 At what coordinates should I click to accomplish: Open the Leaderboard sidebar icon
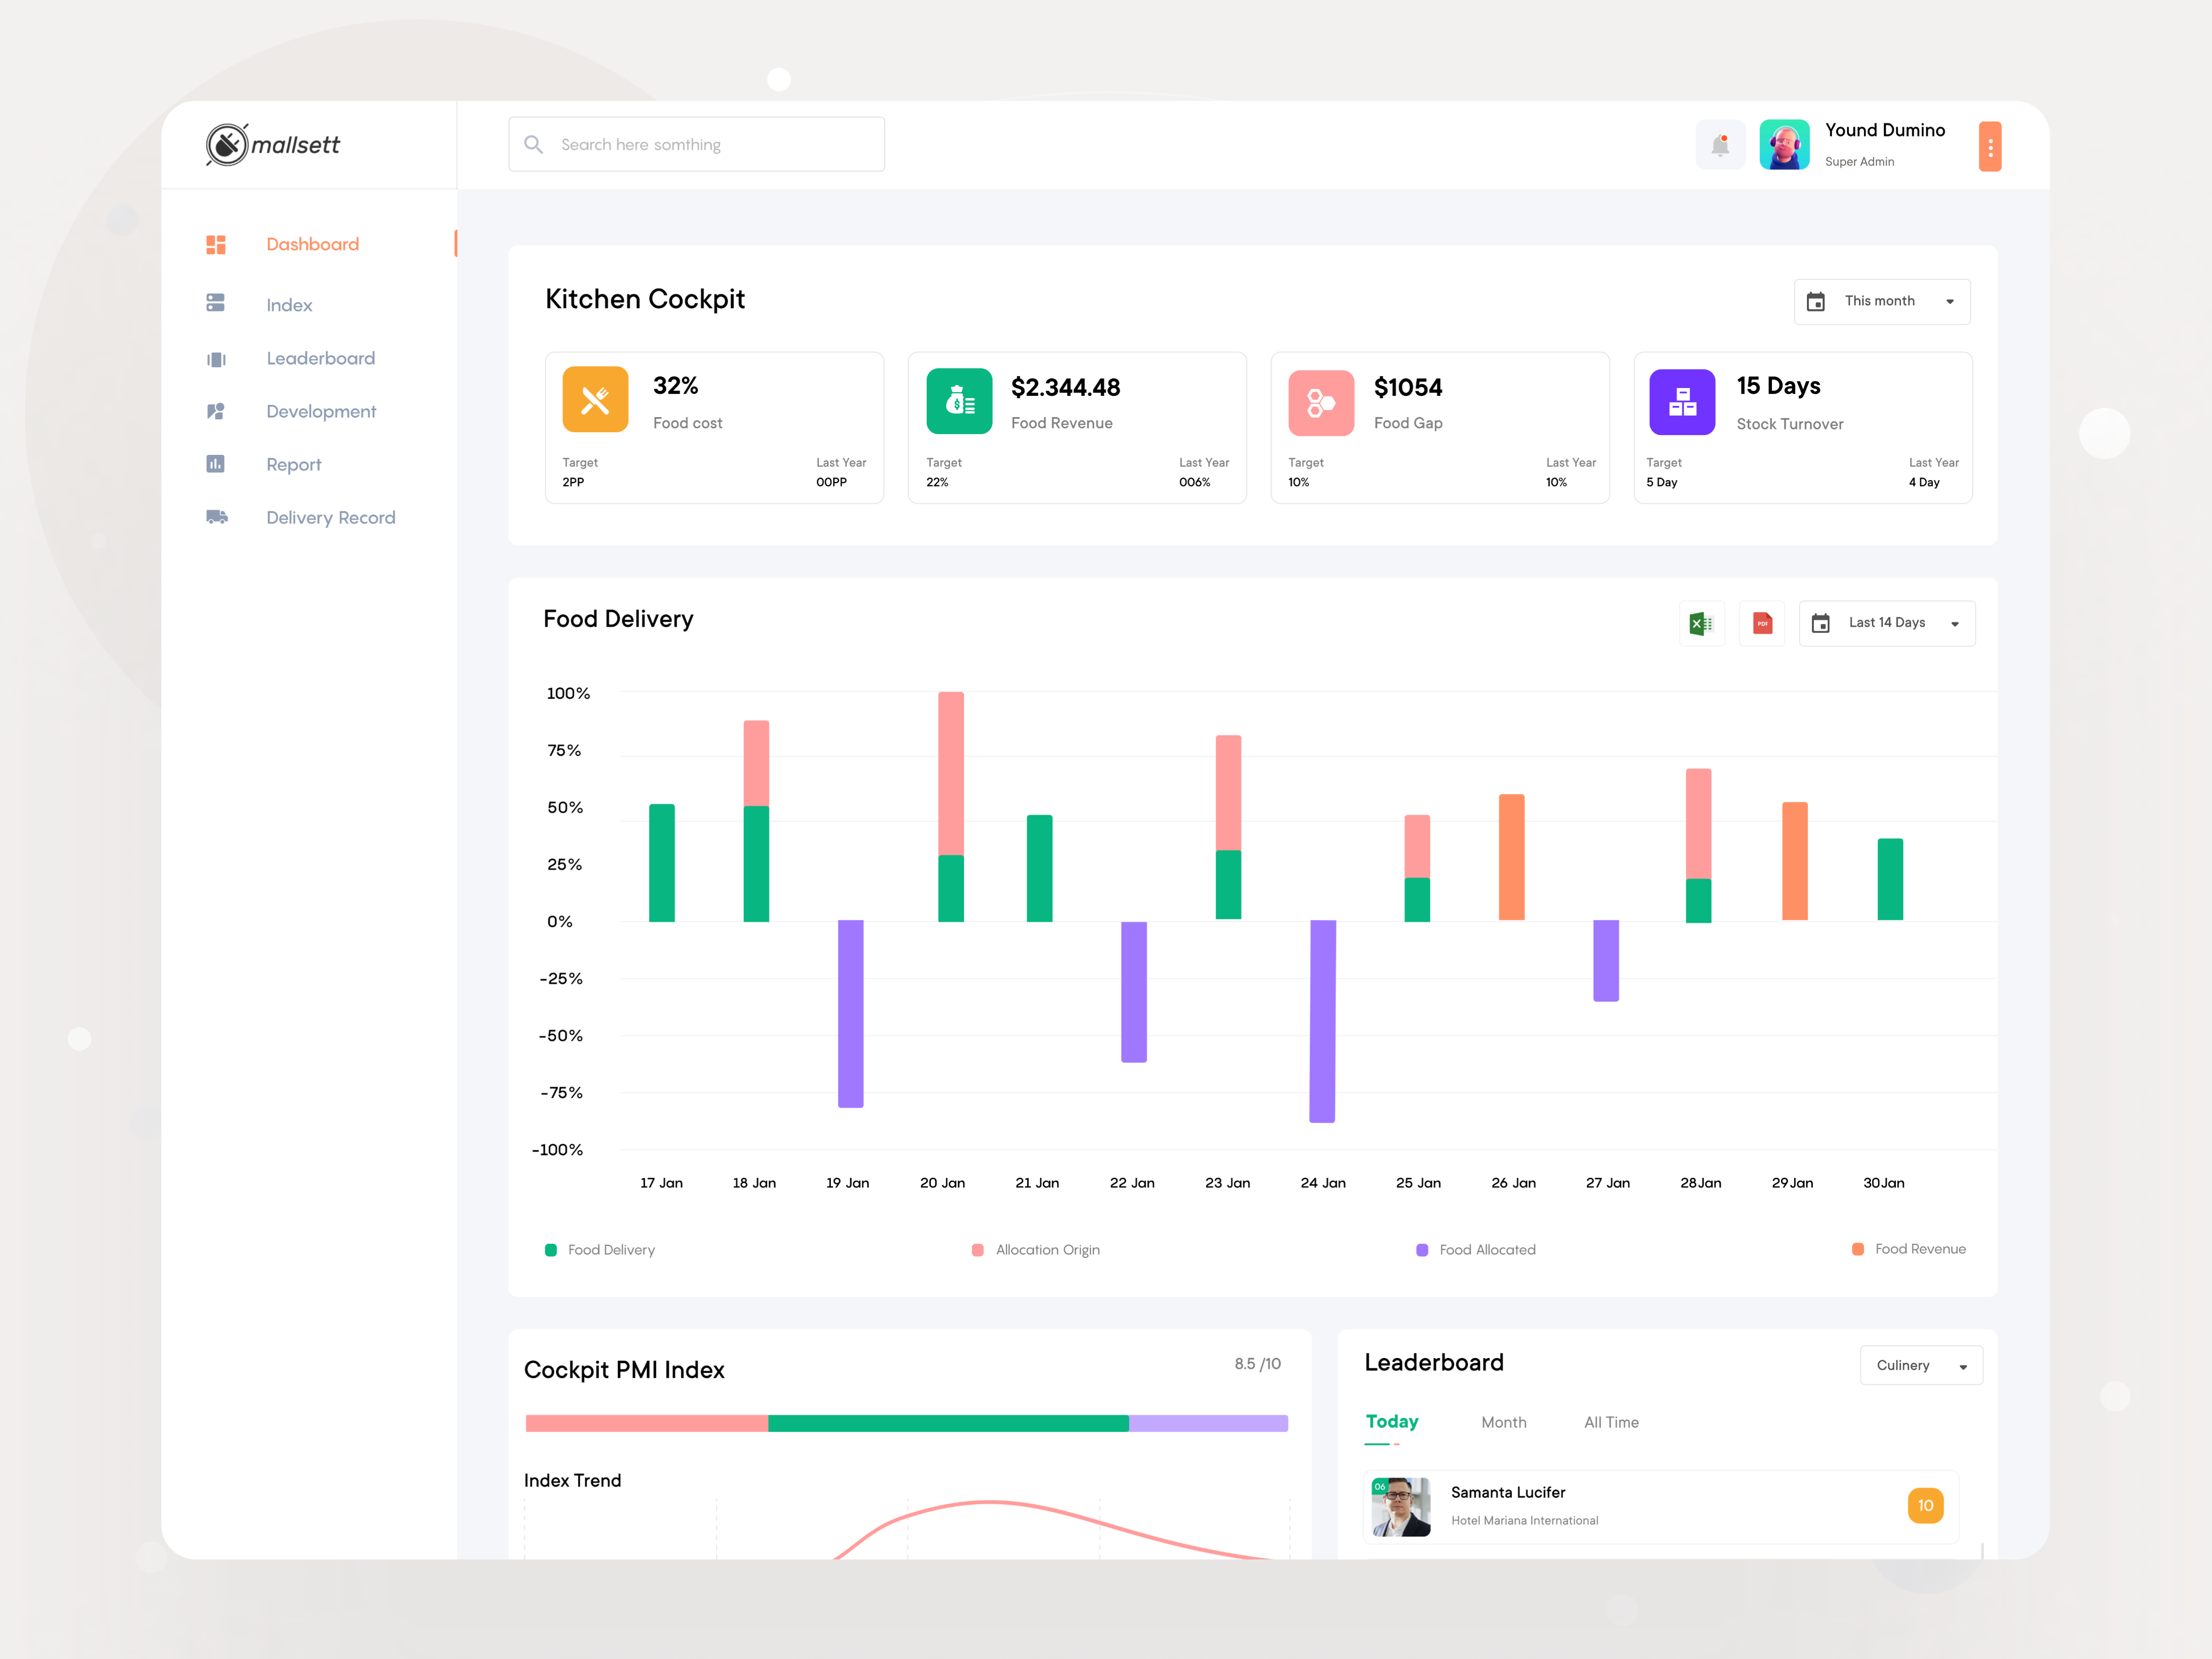tap(217, 358)
